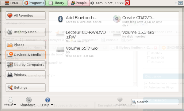This screenshot has height=111, width=184.
Task: Select the Printers category
Action: pyautogui.click(x=25, y=75)
